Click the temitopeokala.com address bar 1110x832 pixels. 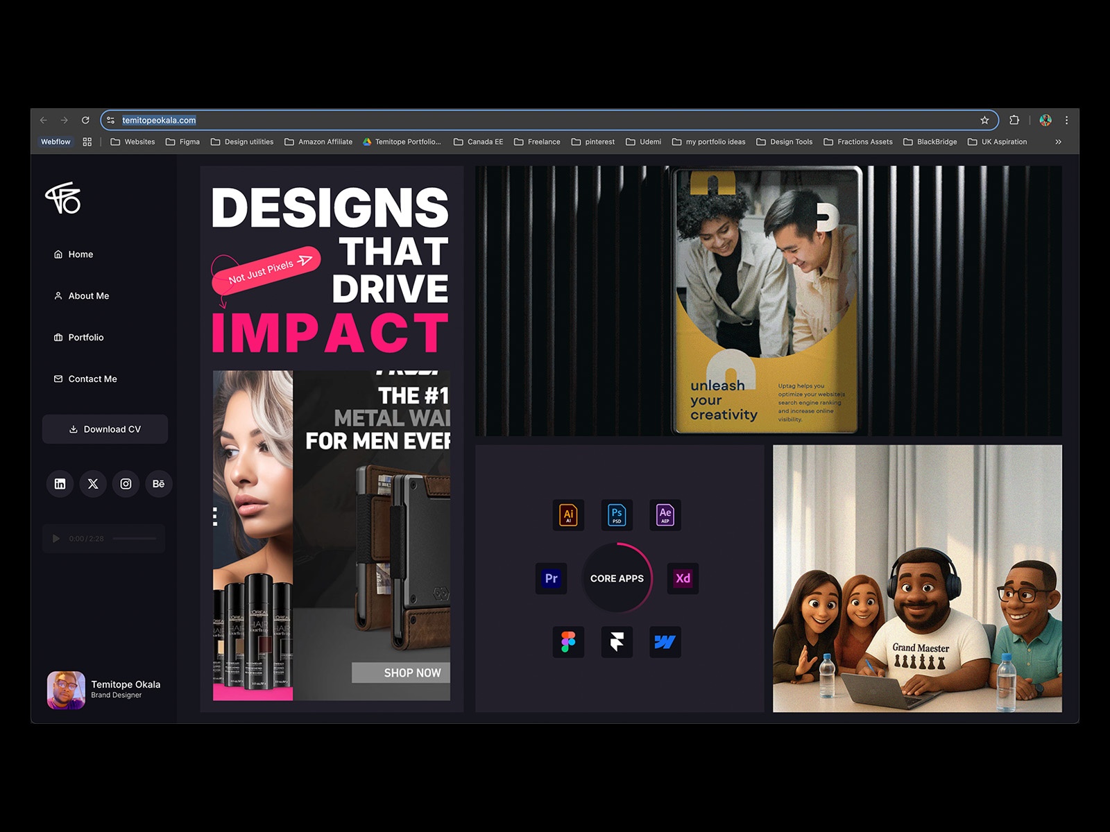[x=549, y=120]
